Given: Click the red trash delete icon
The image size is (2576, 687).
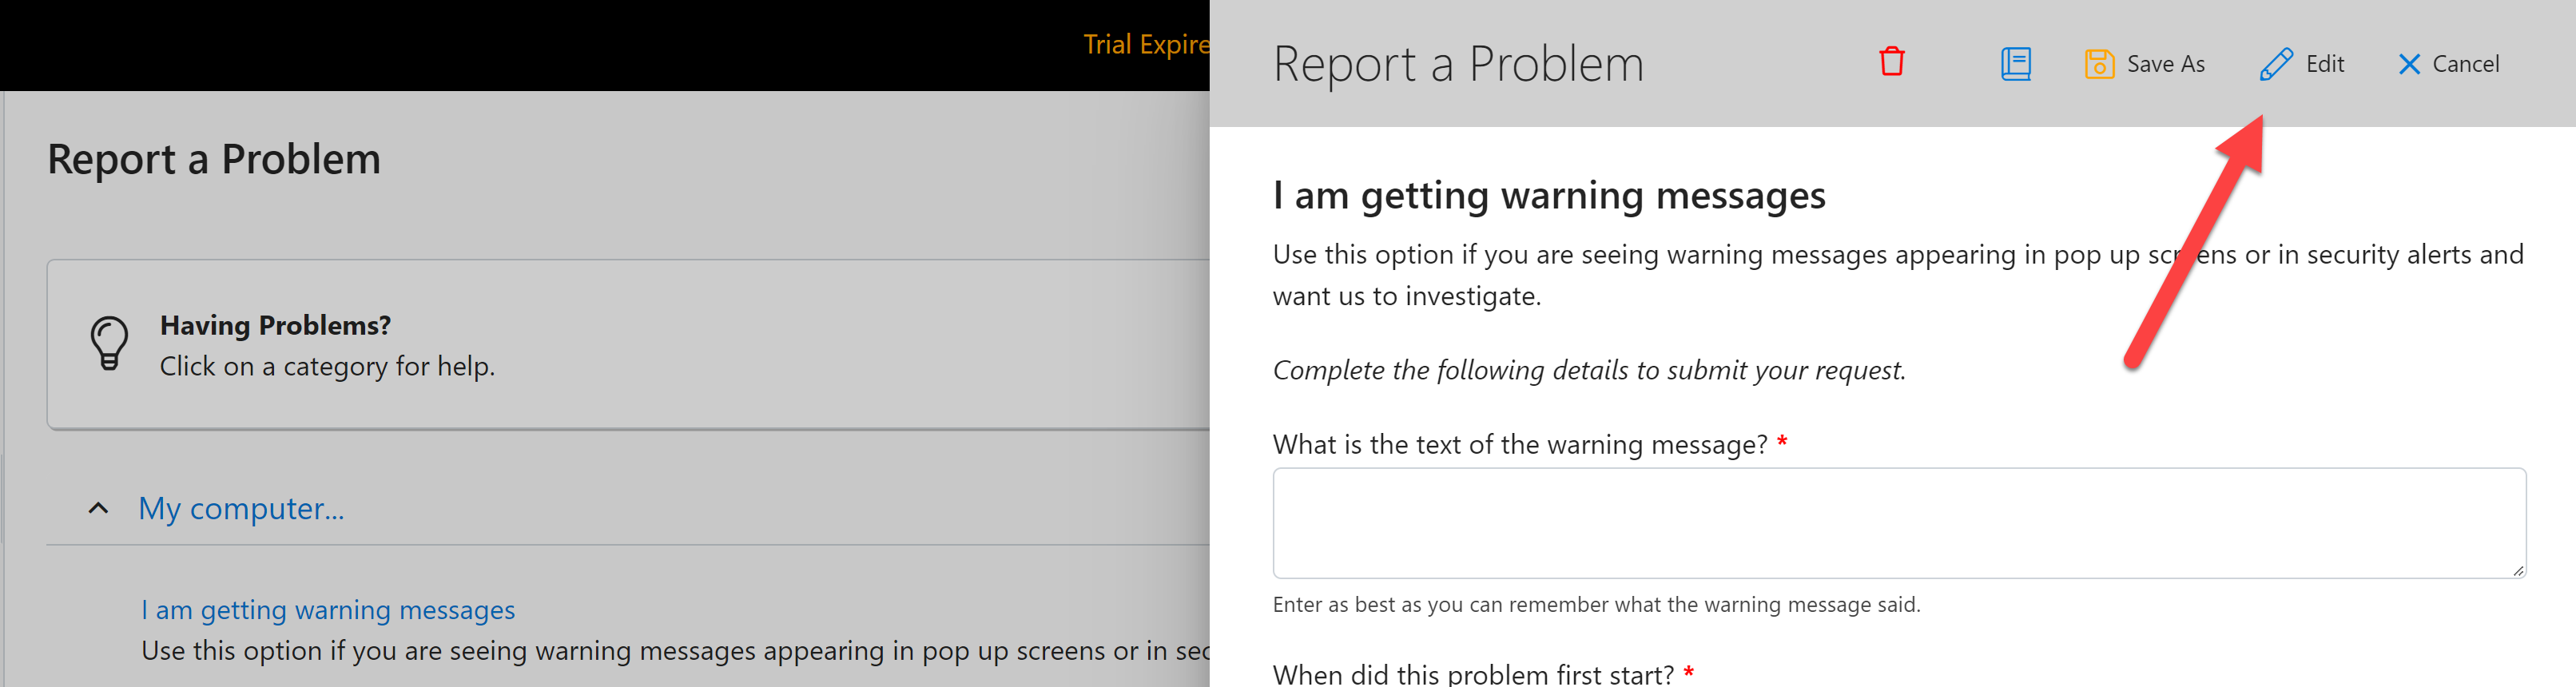Looking at the screenshot, I should point(1891,62).
